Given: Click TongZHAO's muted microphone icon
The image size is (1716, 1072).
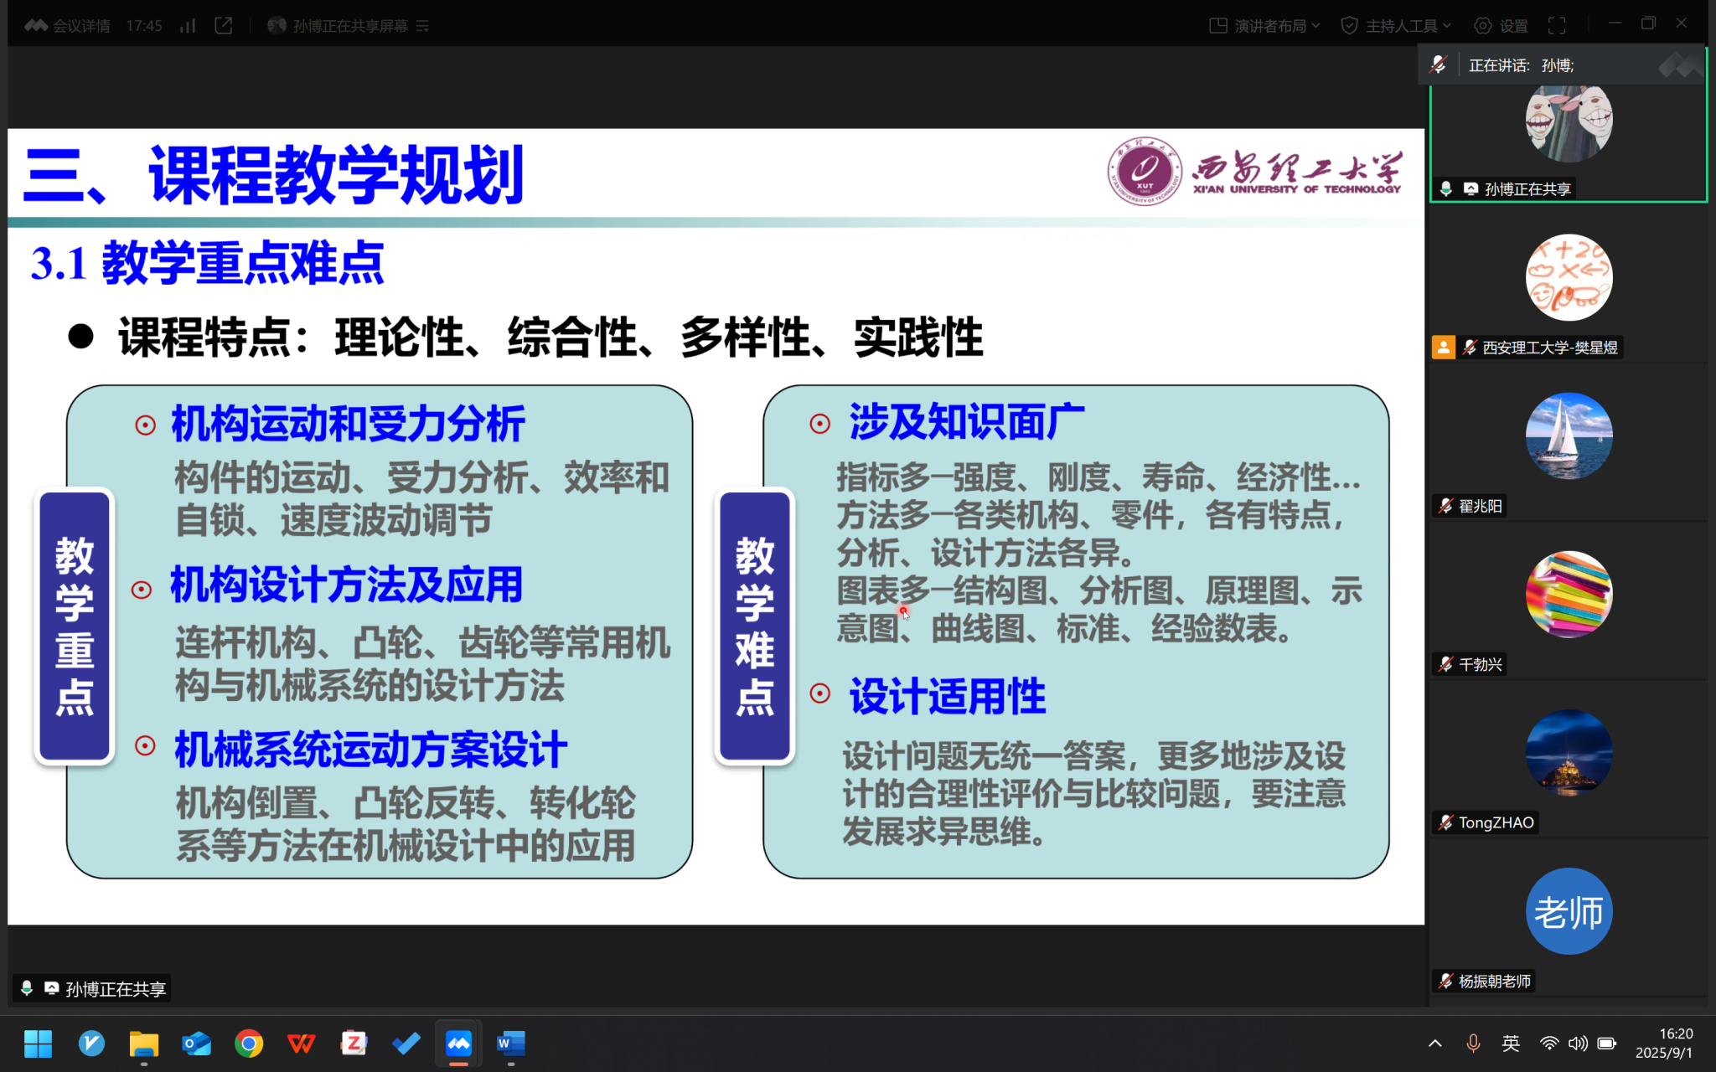Looking at the screenshot, I should tap(1446, 822).
